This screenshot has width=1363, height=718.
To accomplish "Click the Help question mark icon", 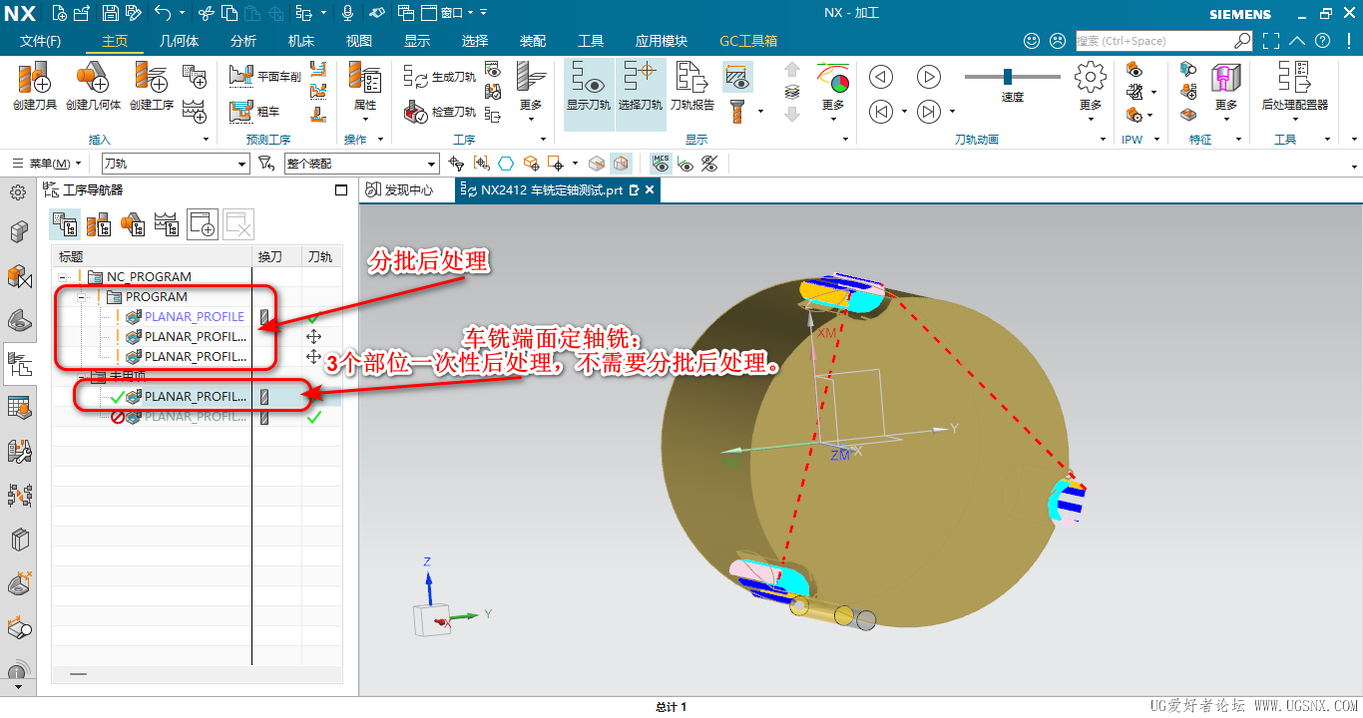I will click(x=1322, y=41).
